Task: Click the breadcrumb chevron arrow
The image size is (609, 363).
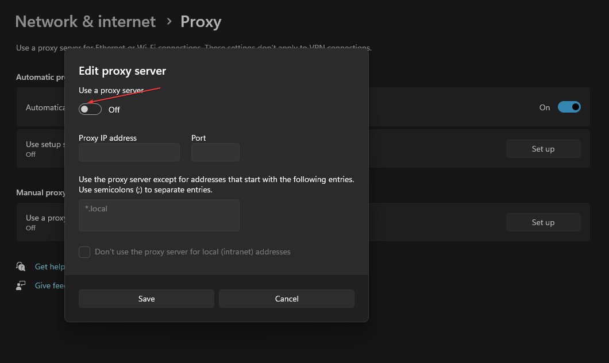Action: click(x=169, y=21)
